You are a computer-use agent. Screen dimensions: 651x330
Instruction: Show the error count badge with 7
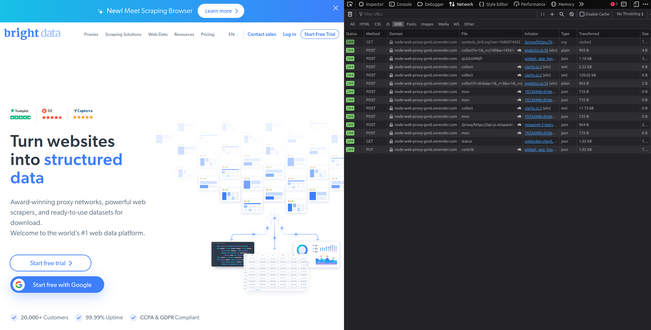614,4
